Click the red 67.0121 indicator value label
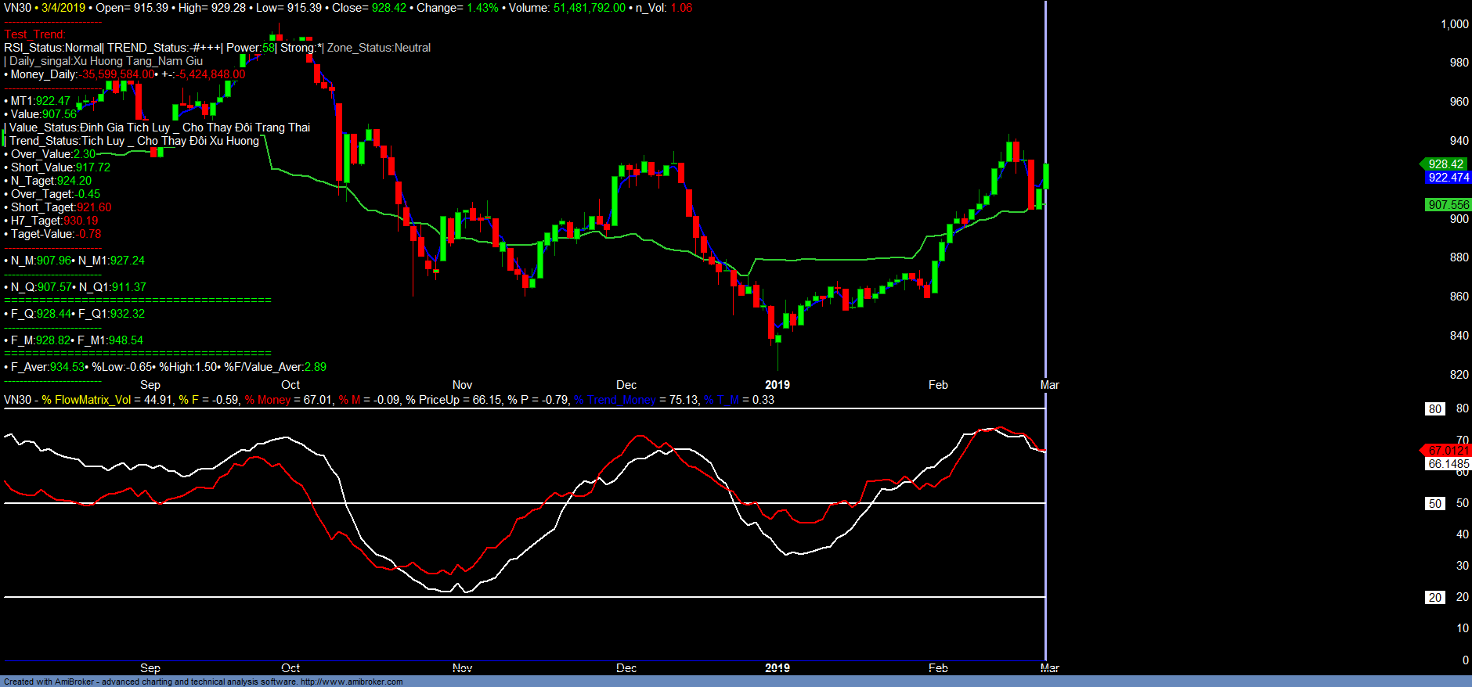Screen dimensions: 1472x687 (1448, 451)
